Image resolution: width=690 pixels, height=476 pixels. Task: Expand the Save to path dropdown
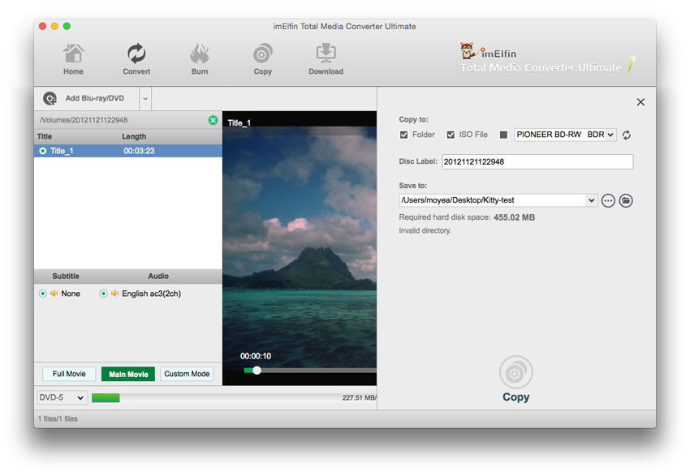[x=592, y=200]
